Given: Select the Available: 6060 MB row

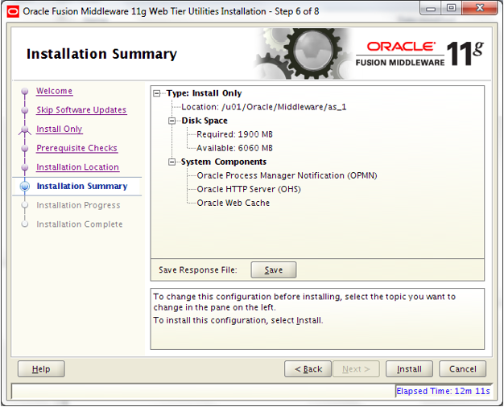Looking at the screenshot, I should [234, 148].
